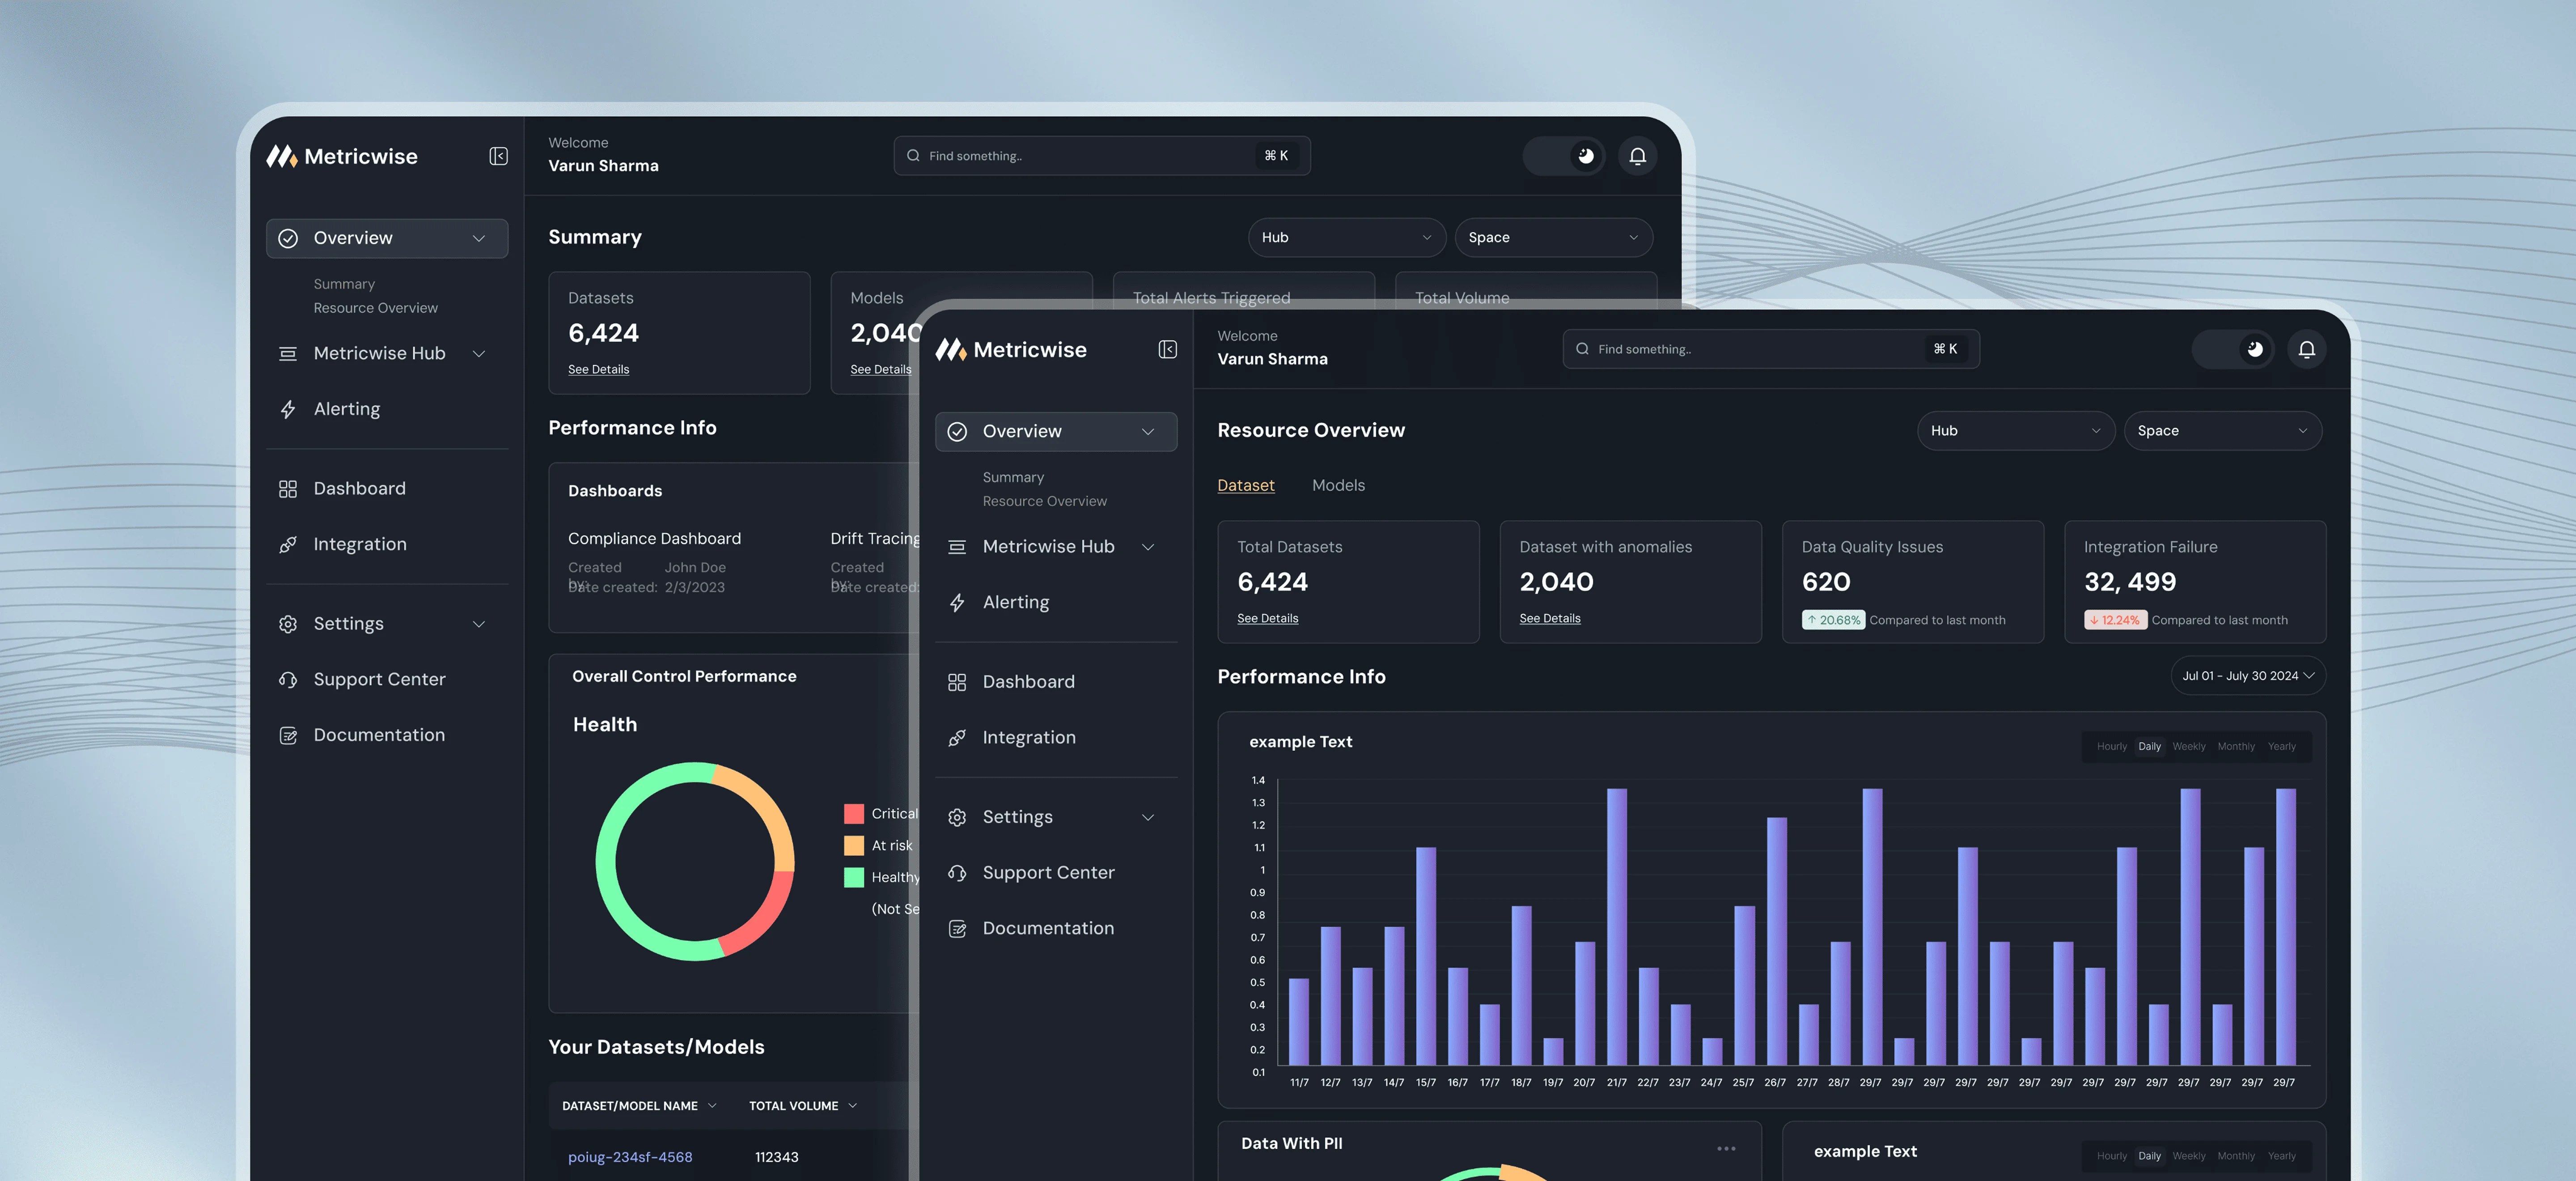Open the poiug-234sf-4568 dataset link
2576x1181 pixels.
(x=630, y=1158)
